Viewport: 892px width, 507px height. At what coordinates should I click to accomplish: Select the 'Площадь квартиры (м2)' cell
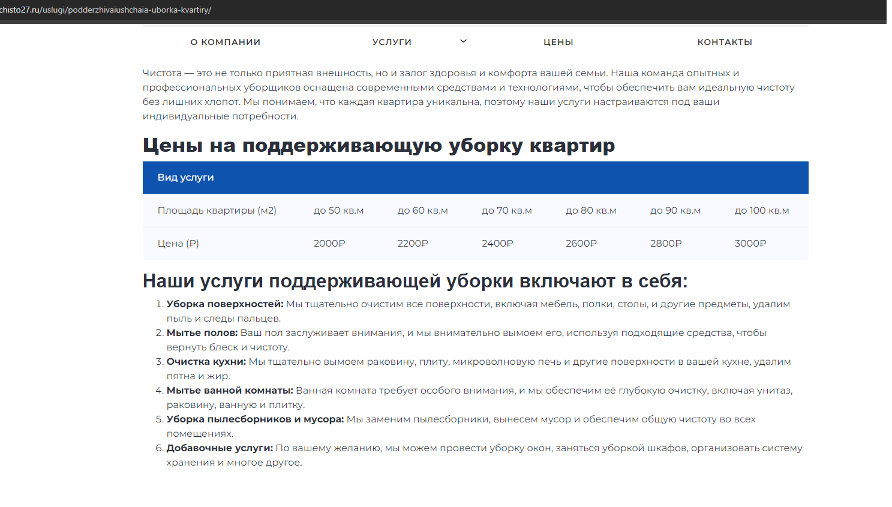217,211
